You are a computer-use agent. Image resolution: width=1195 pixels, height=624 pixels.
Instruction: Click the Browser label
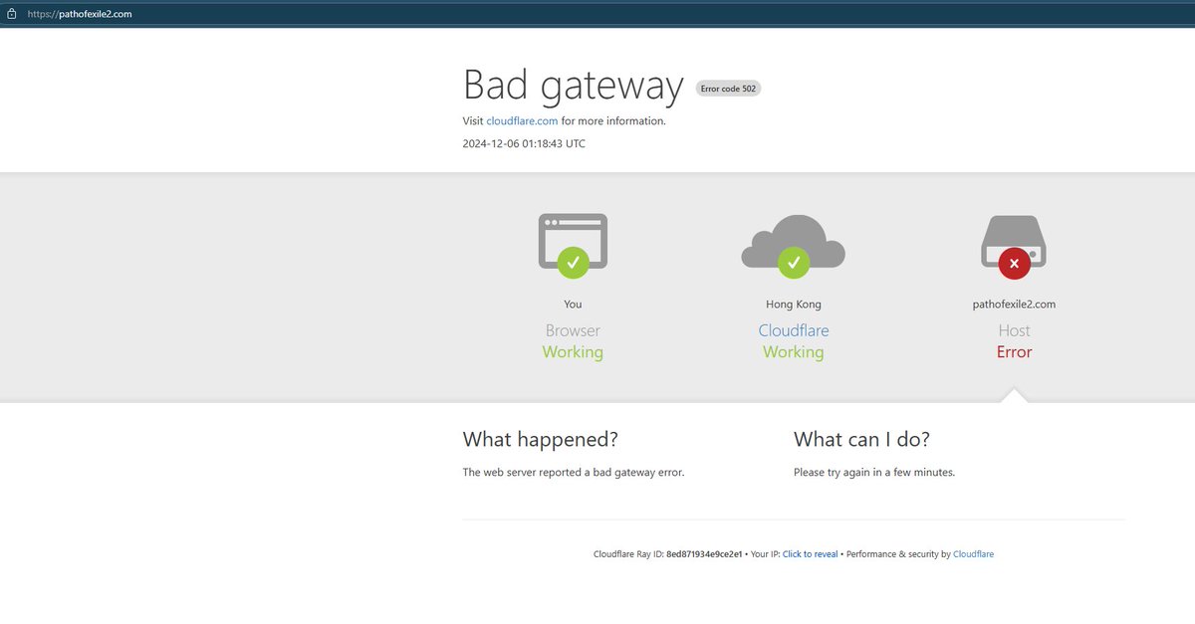(x=573, y=330)
